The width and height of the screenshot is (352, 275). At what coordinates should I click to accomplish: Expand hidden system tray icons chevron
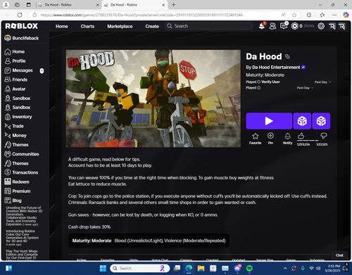point(285,268)
